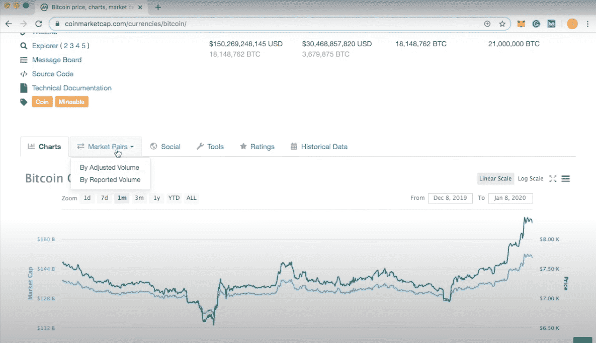Reload the CoinMarketCap page
Viewport: 596px width, 343px height.
coord(38,24)
